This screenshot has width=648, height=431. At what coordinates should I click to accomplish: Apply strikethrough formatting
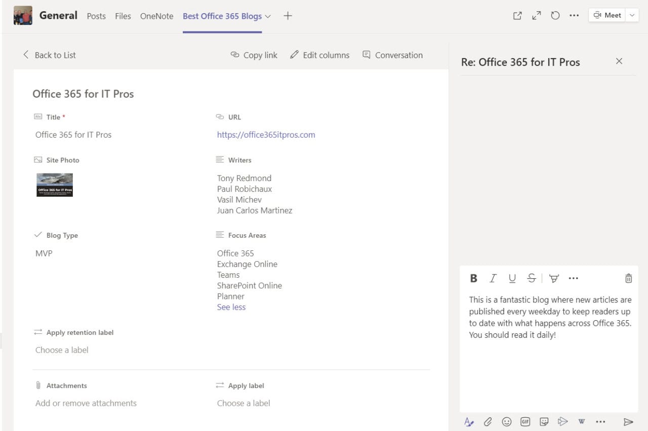coord(531,278)
